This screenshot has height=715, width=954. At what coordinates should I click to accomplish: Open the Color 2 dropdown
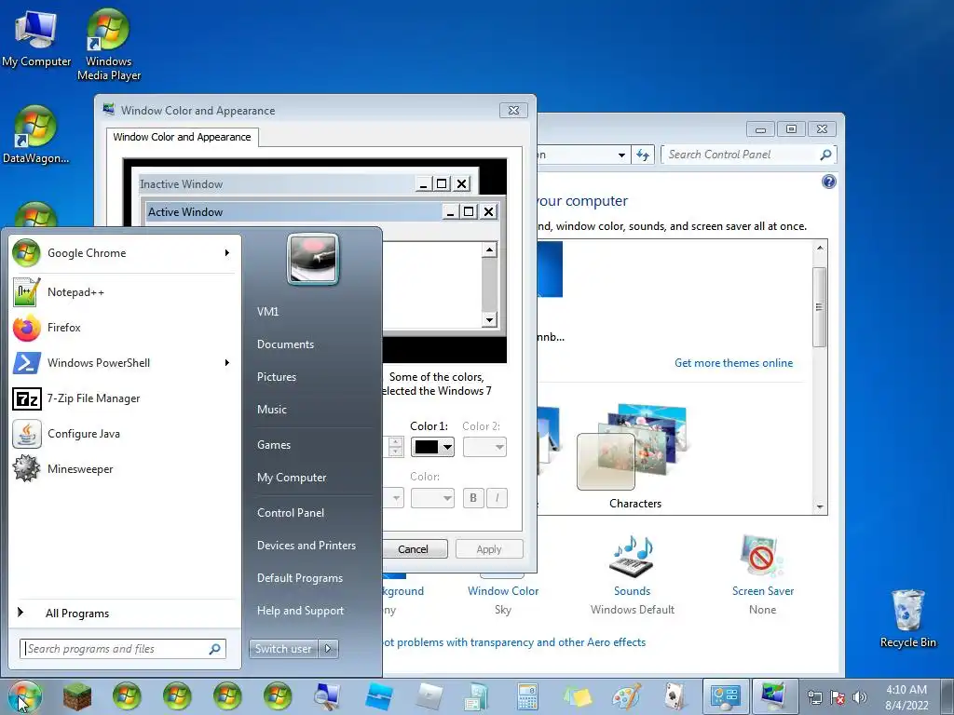click(x=484, y=447)
